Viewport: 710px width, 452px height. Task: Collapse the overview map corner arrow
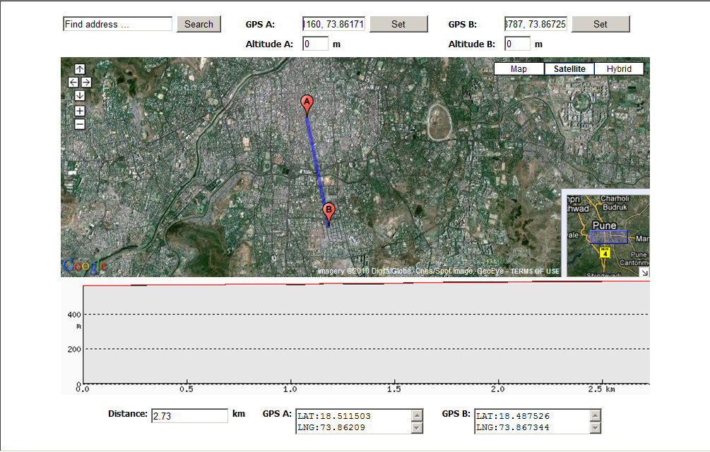coord(644,272)
